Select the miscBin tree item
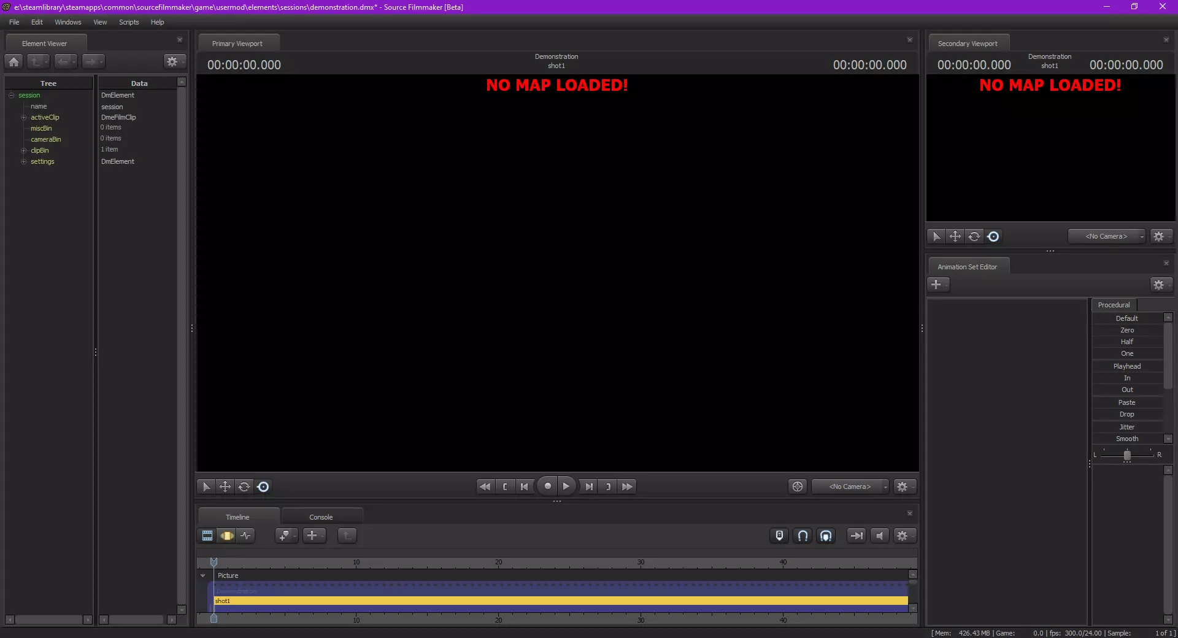This screenshot has height=638, width=1178. [x=41, y=128]
